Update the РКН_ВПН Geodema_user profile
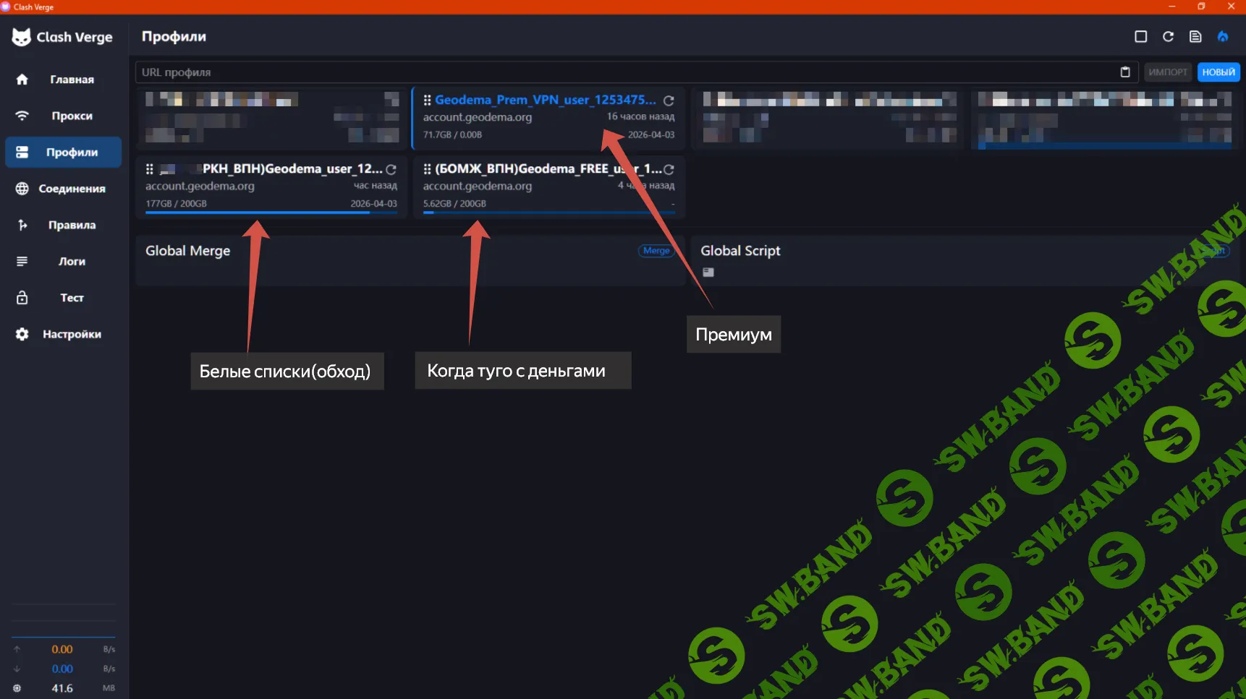The width and height of the screenshot is (1246, 699). click(x=391, y=170)
